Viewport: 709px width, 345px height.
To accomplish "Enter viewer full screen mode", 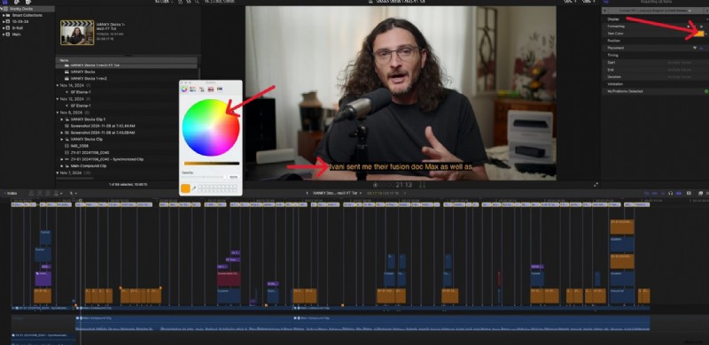I will [x=596, y=185].
